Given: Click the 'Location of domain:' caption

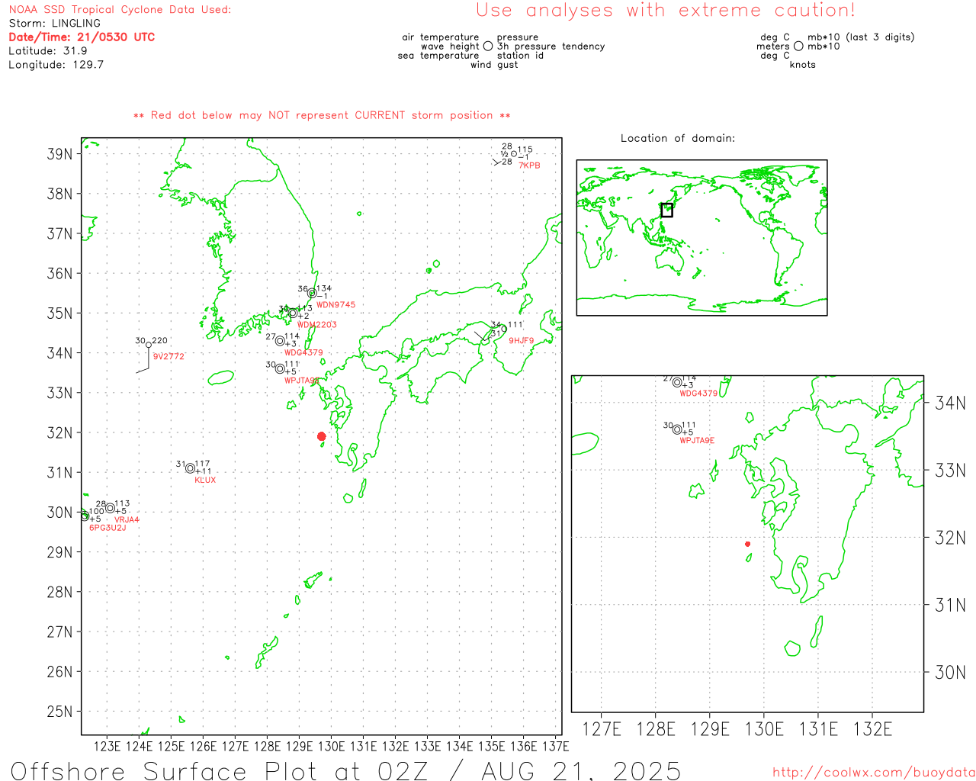Looking at the screenshot, I should click(678, 139).
